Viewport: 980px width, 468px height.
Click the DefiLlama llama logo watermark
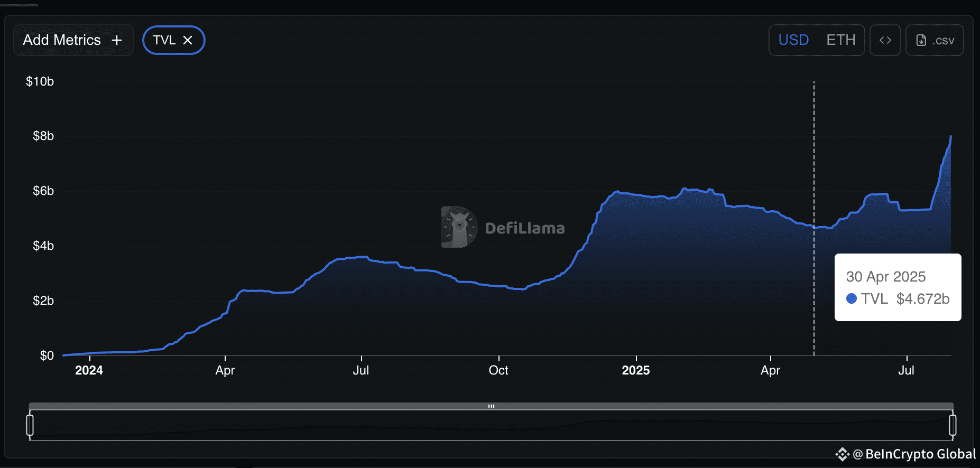point(459,227)
